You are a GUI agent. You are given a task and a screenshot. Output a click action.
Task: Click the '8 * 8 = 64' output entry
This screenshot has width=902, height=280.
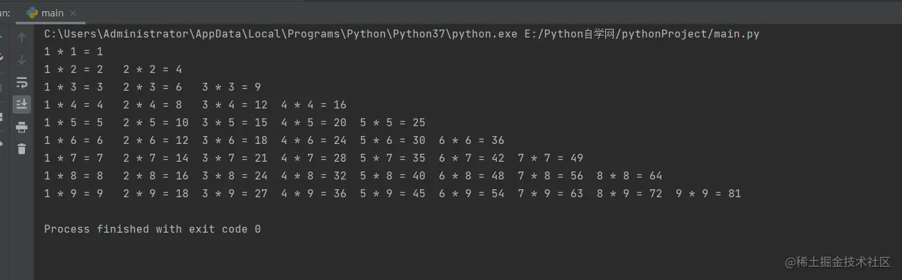[629, 175]
